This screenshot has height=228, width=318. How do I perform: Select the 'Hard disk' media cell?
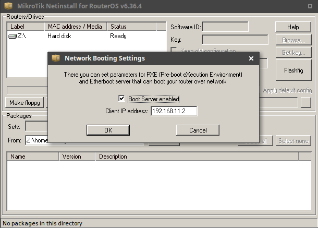point(59,36)
